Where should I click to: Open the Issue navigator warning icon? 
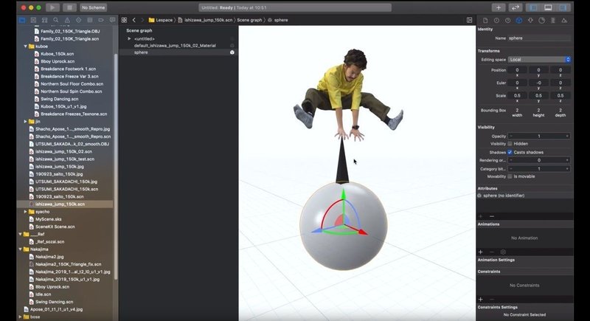coord(67,20)
